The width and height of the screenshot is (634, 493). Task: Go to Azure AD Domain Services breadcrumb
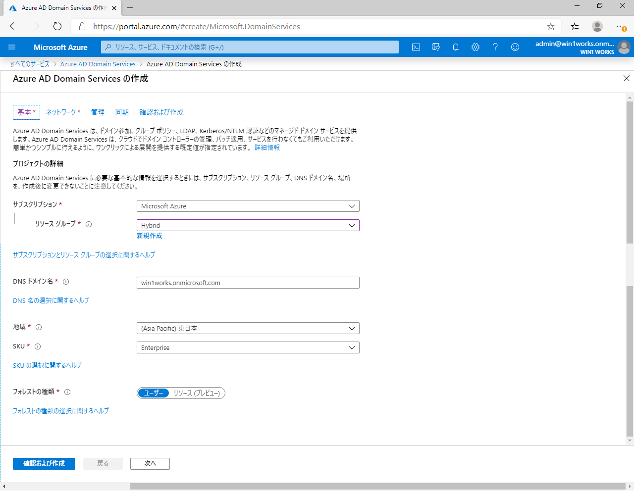(x=98, y=64)
